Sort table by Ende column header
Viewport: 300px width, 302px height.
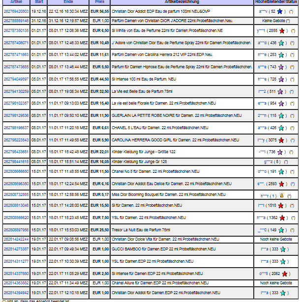click(68, 2)
